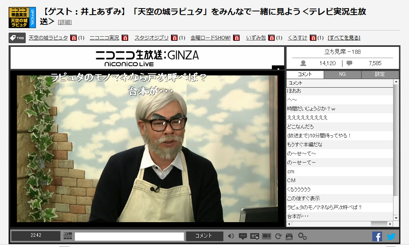Open encyclopedia icon beside 金曜ロードSHOW! tag
The height and width of the screenshot is (247, 409).
[236, 38]
